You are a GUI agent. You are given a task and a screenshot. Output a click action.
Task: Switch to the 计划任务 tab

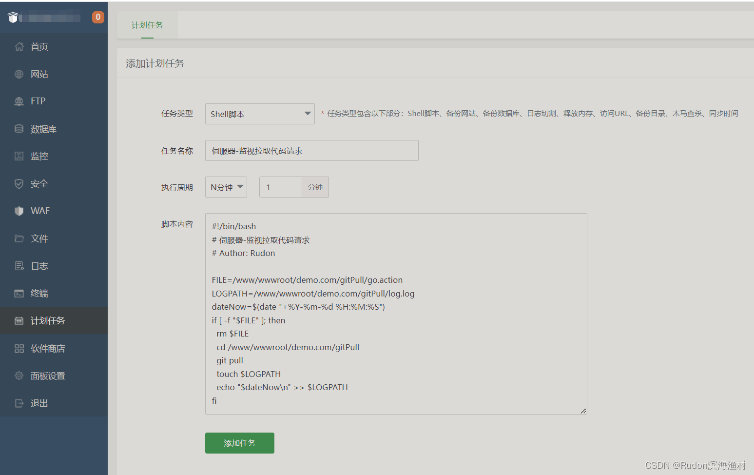pyautogui.click(x=147, y=25)
